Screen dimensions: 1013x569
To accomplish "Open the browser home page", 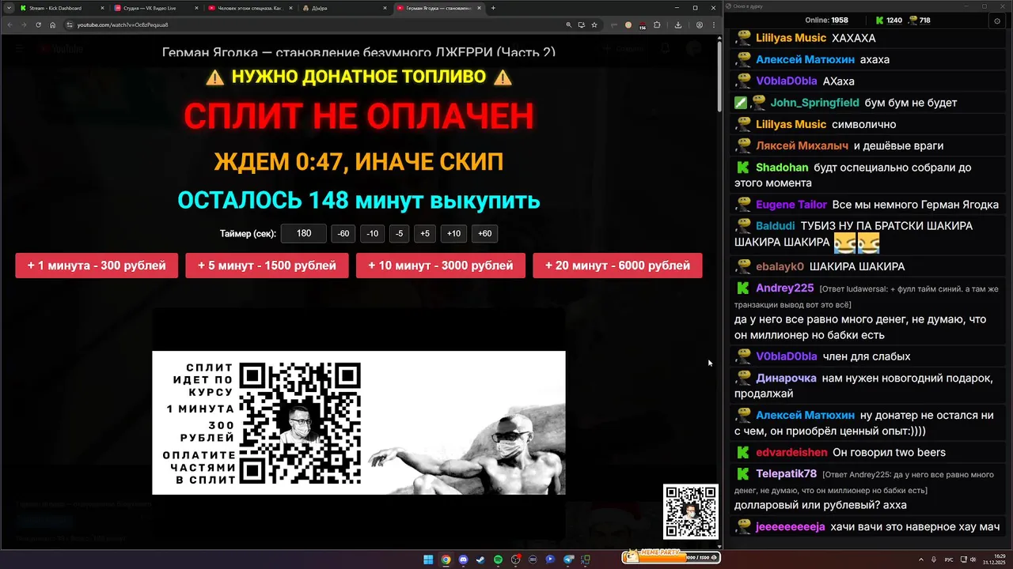I will pos(52,24).
